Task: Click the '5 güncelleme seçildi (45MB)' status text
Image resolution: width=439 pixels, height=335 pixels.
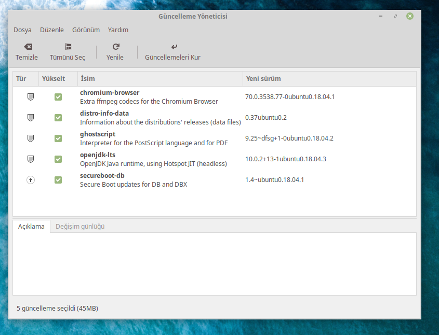Action: [x=57, y=309]
